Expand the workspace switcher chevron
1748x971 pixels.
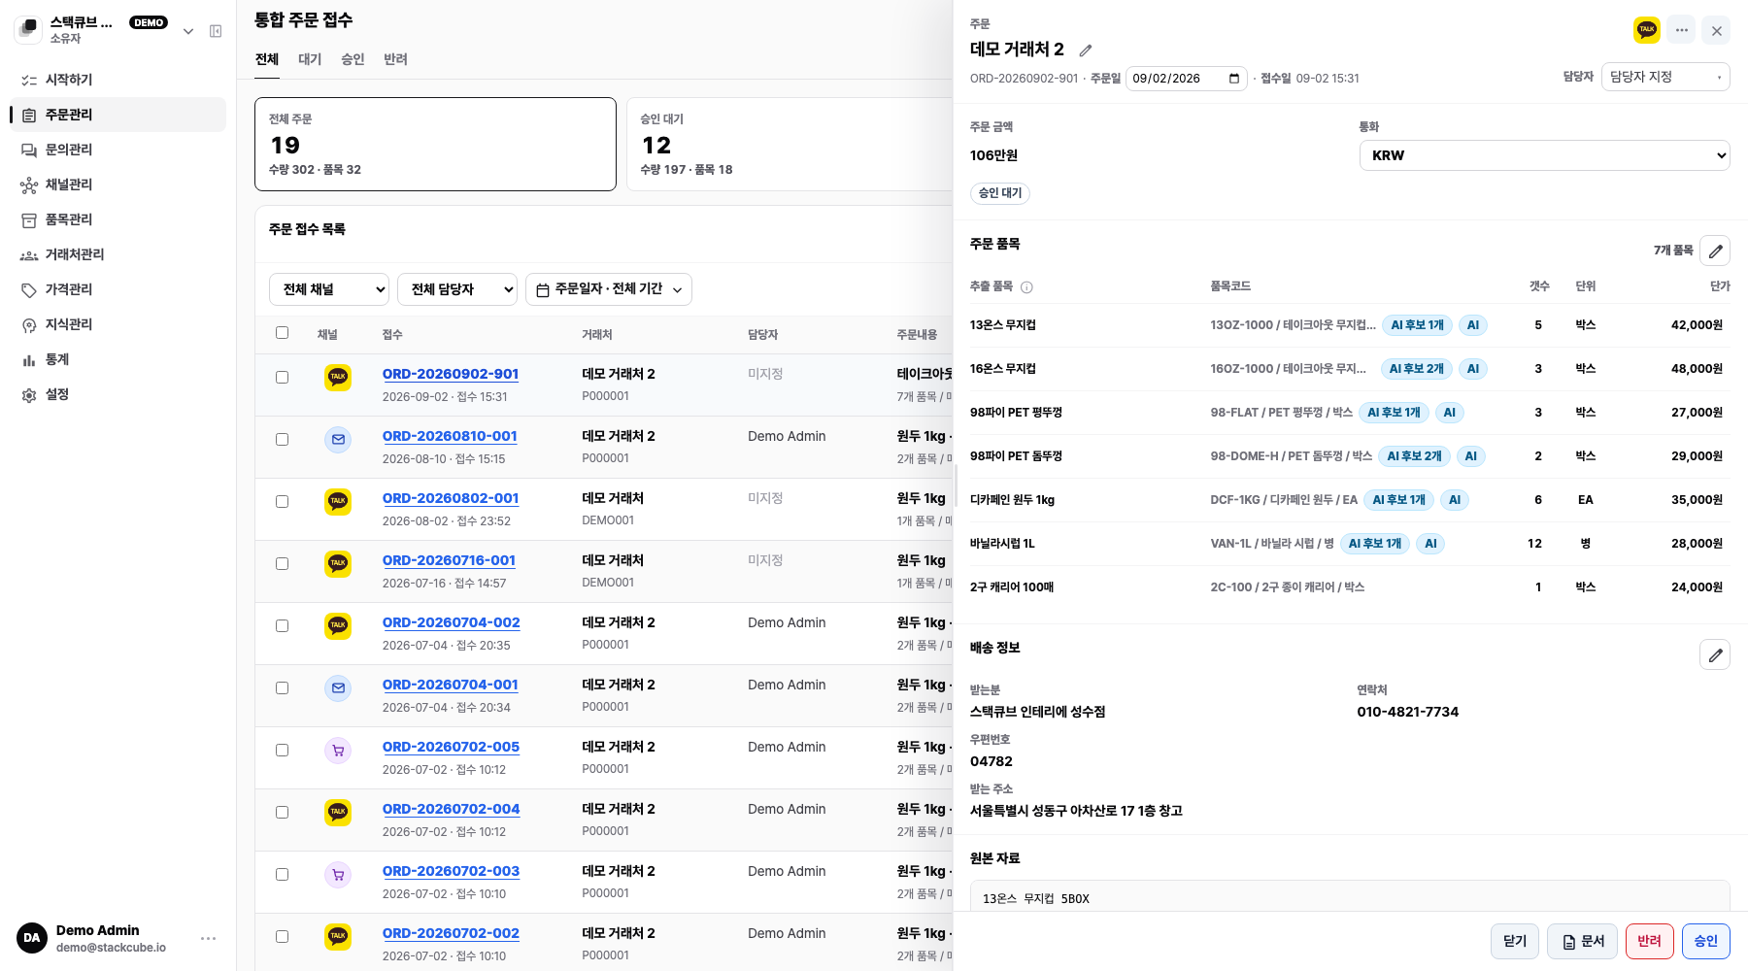[188, 31]
